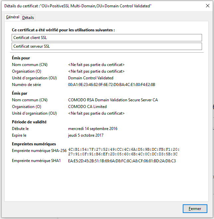Click the COMODO CA Limited organisation value

click(x=87, y=107)
